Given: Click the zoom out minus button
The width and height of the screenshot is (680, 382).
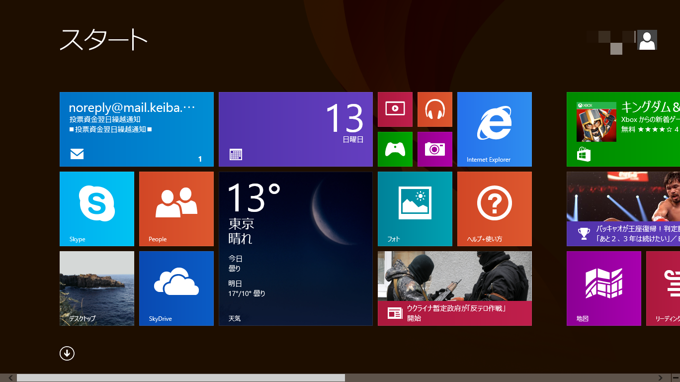Looking at the screenshot, I should pos(676,378).
